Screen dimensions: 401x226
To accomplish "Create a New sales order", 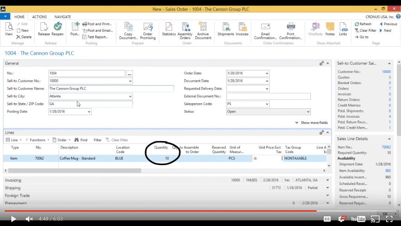I will click(x=23, y=30).
